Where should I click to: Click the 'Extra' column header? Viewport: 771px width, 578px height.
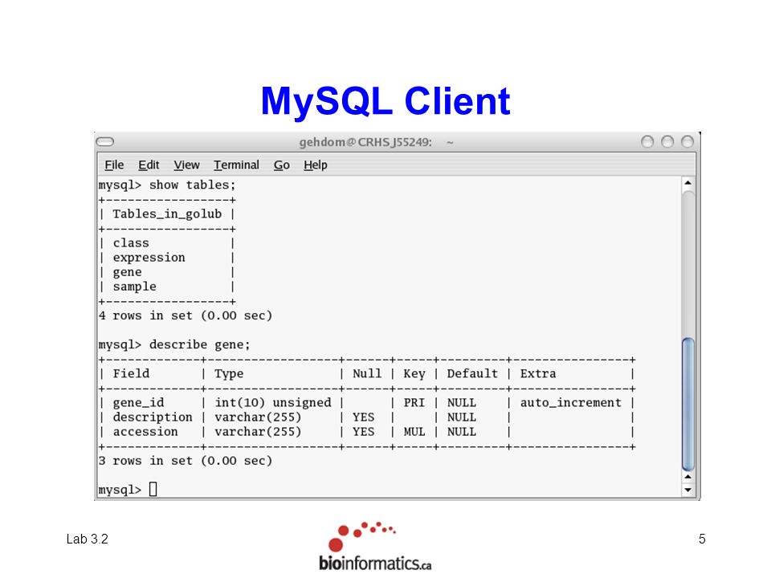(x=538, y=373)
